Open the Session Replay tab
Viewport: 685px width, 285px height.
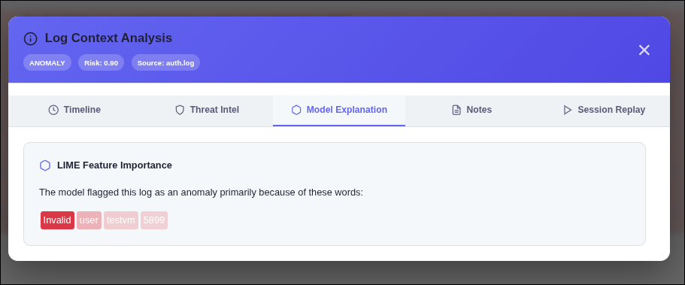tap(604, 111)
